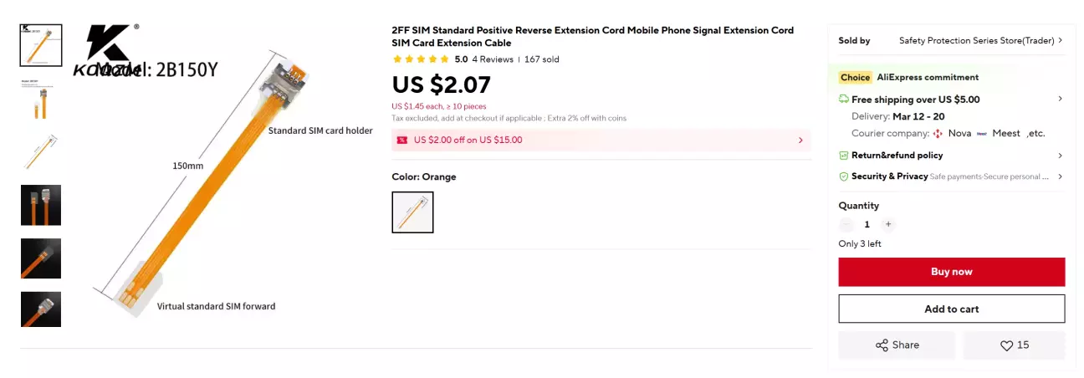Select the first product thumbnail
Viewport: 1084px width, 378px height.
41,45
